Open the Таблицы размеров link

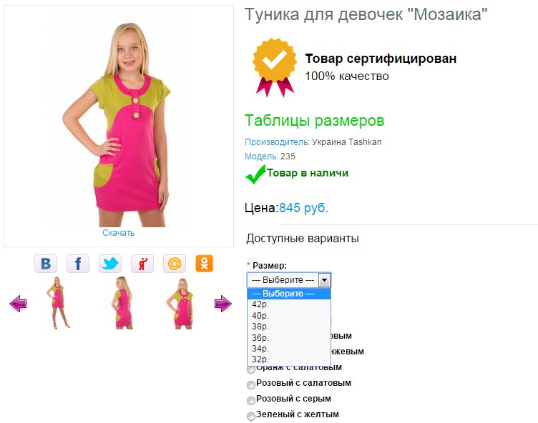point(314,120)
